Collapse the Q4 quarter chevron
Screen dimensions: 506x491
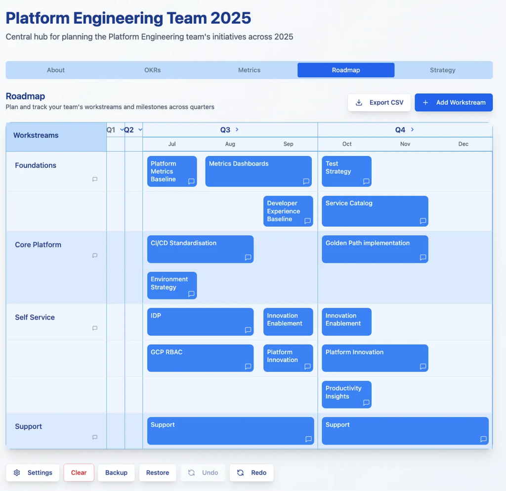click(412, 129)
